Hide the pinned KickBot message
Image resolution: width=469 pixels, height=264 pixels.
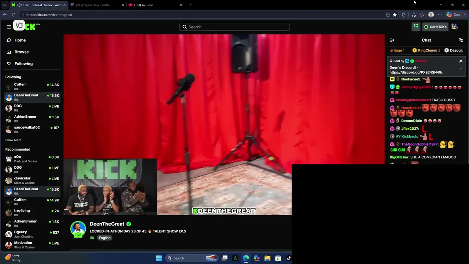[461, 61]
